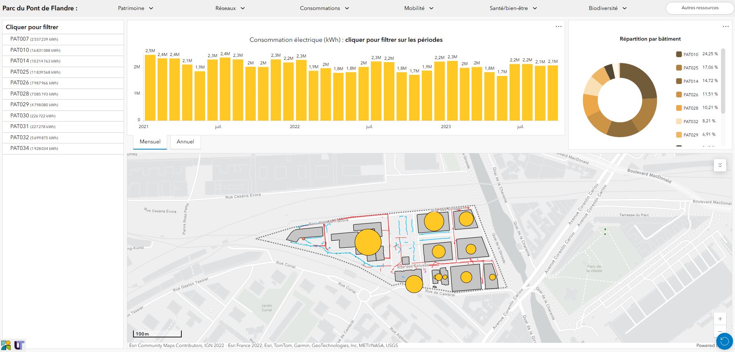Filter list by PAT010 building
The height and width of the screenshot is (352, 735).
click(x=35, y=50)
